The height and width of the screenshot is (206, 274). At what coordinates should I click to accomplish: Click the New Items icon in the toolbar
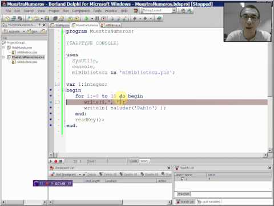tap(7, 18)
